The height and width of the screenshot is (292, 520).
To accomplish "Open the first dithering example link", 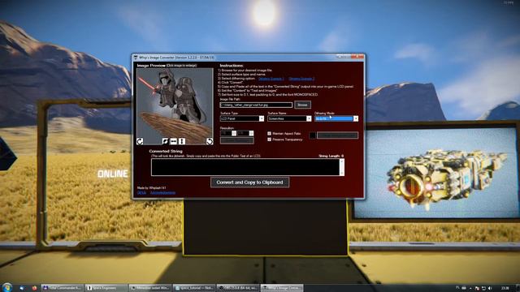I will 271,79.
